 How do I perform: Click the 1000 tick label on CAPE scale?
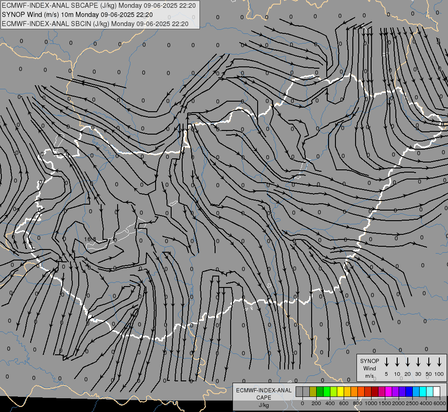point(371,403)
